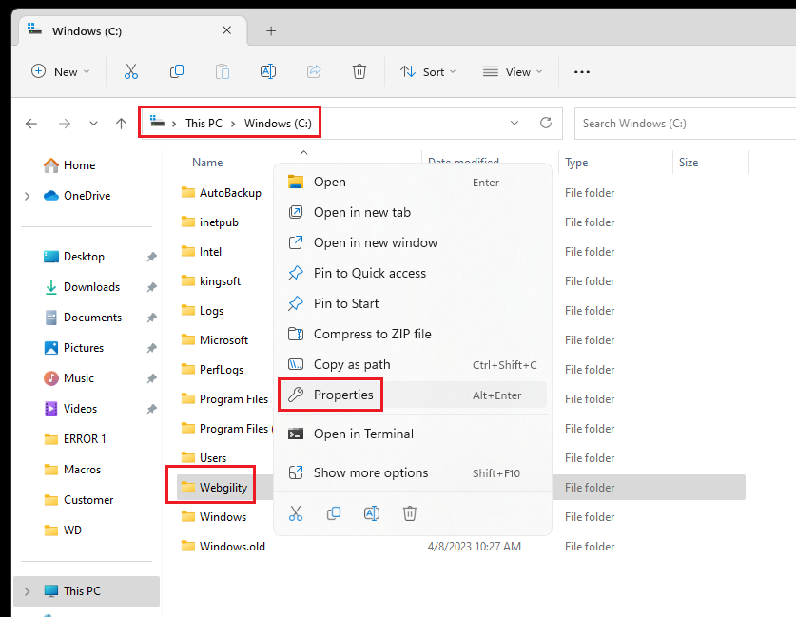This screenshot has width=796, height=617.
Task: Unpin Documents using its pin icon
Action: click(x=151, y=318)
